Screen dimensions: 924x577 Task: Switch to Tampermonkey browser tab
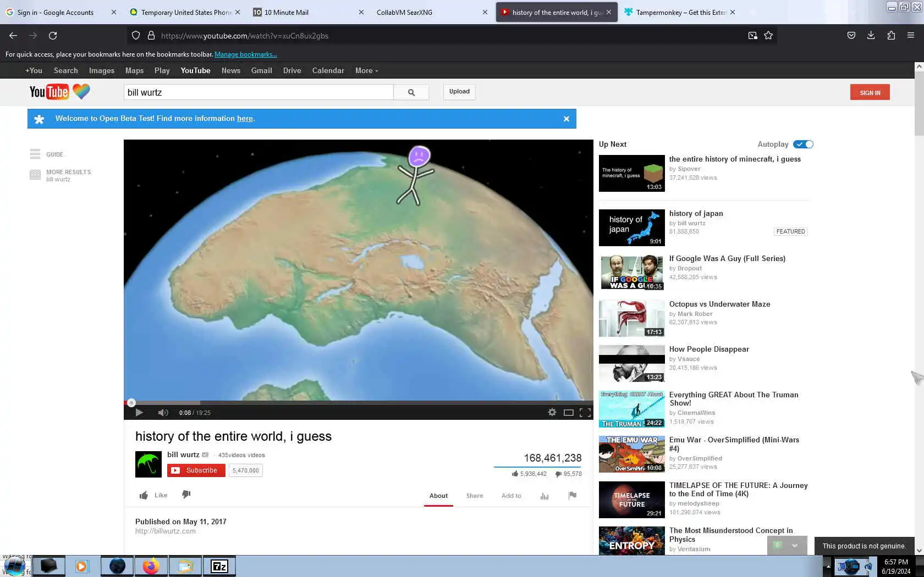tap(680, 12)
